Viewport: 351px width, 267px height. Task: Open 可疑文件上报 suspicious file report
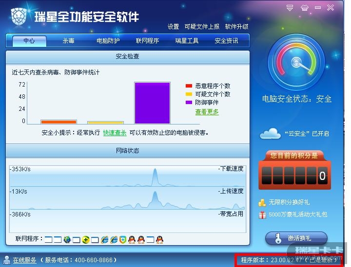click(202, 27)
